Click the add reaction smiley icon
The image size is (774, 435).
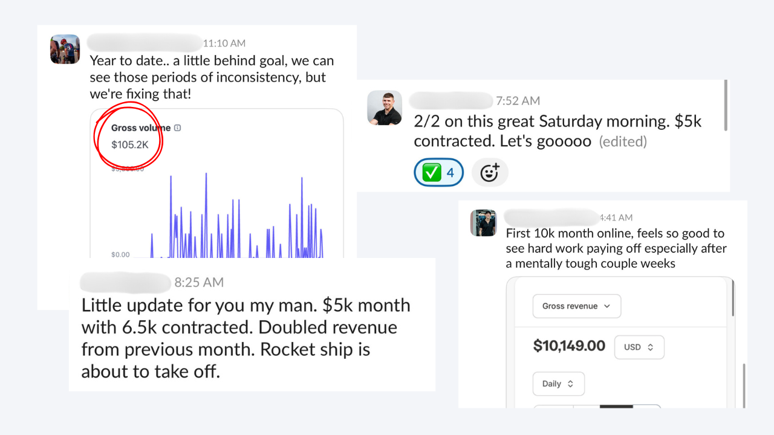click(x=490, y=173)
